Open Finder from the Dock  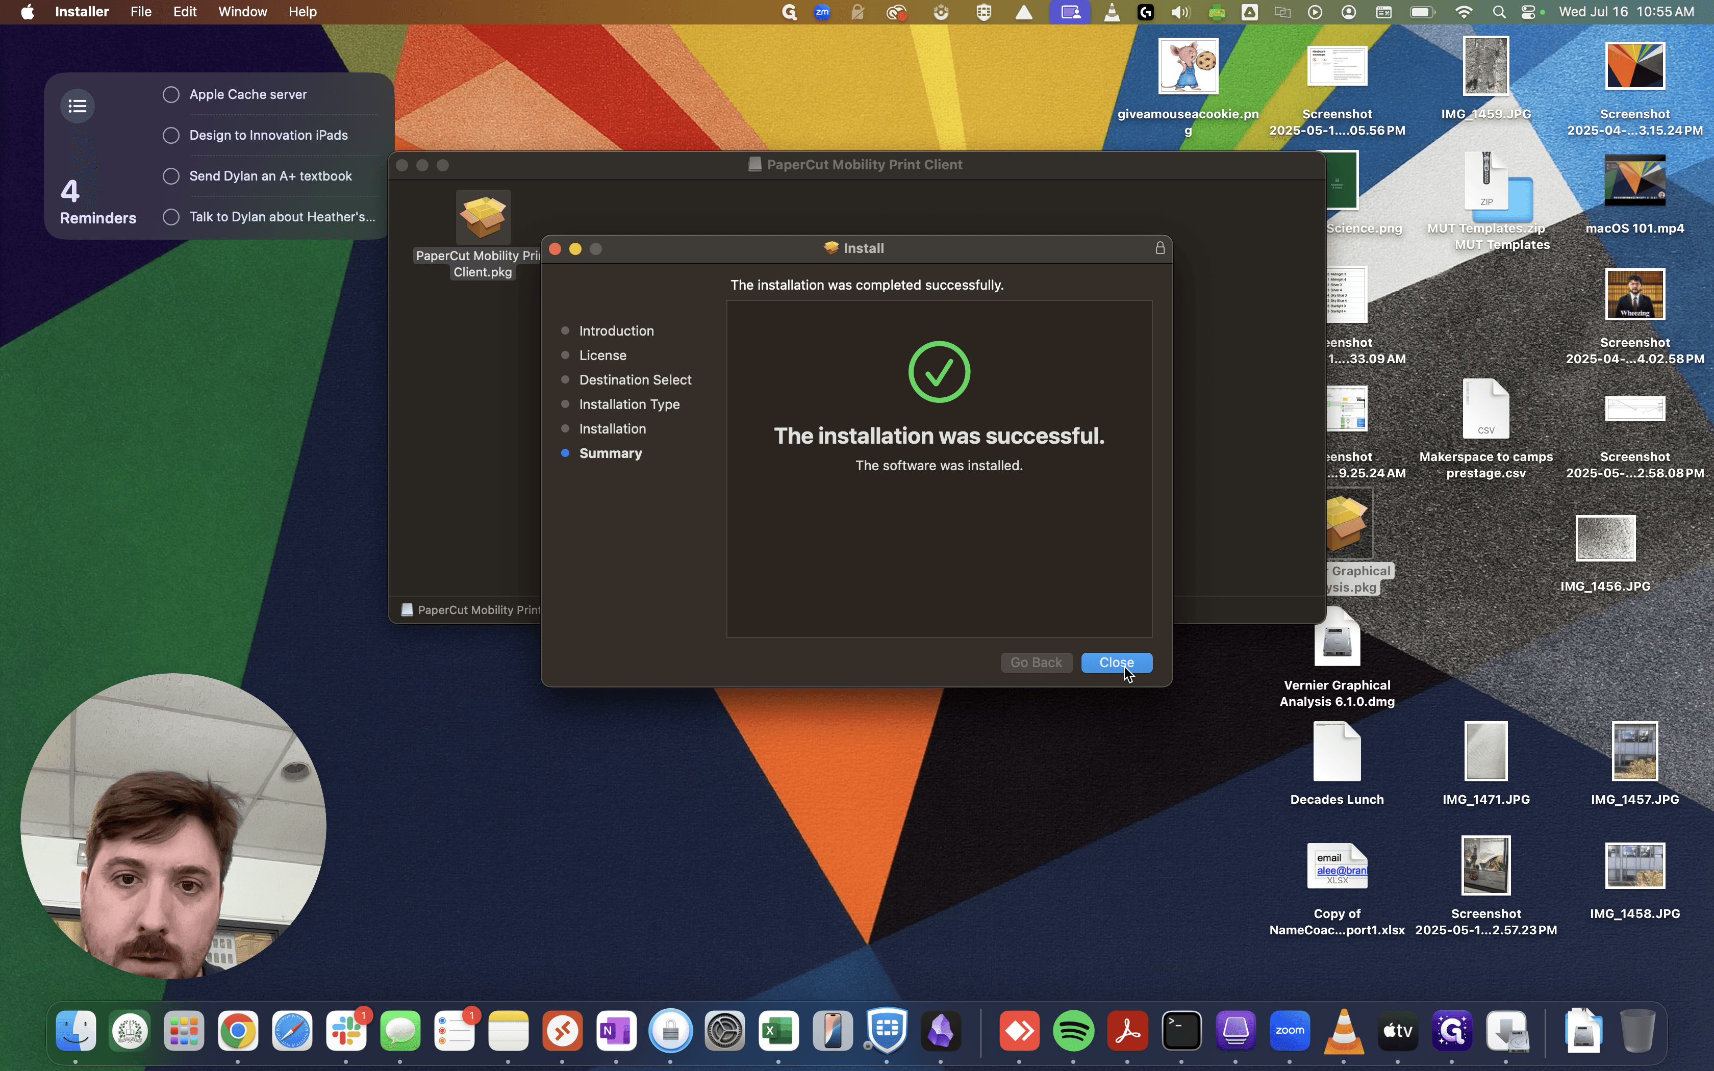76,1031
